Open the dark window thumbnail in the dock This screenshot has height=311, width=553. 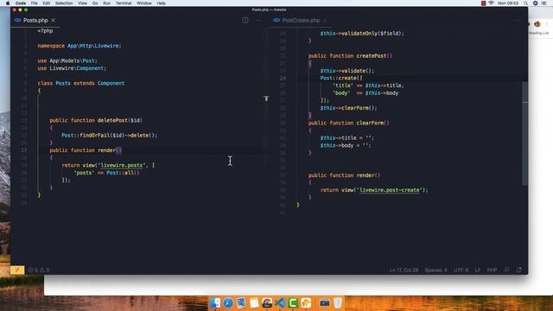tap(325, 303)
